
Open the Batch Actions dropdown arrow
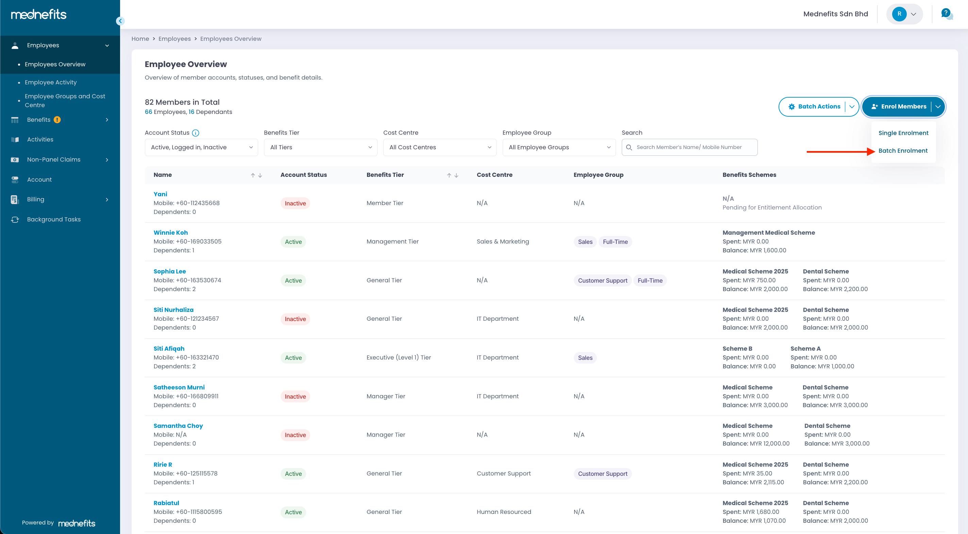click(x=852, y=107)
